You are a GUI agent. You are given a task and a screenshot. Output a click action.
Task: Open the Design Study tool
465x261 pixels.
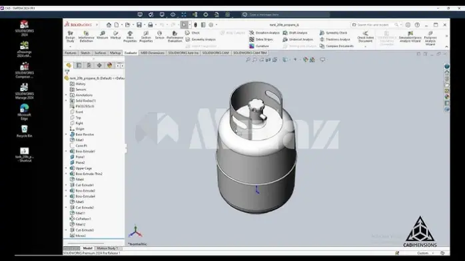[x=71, y=37]
